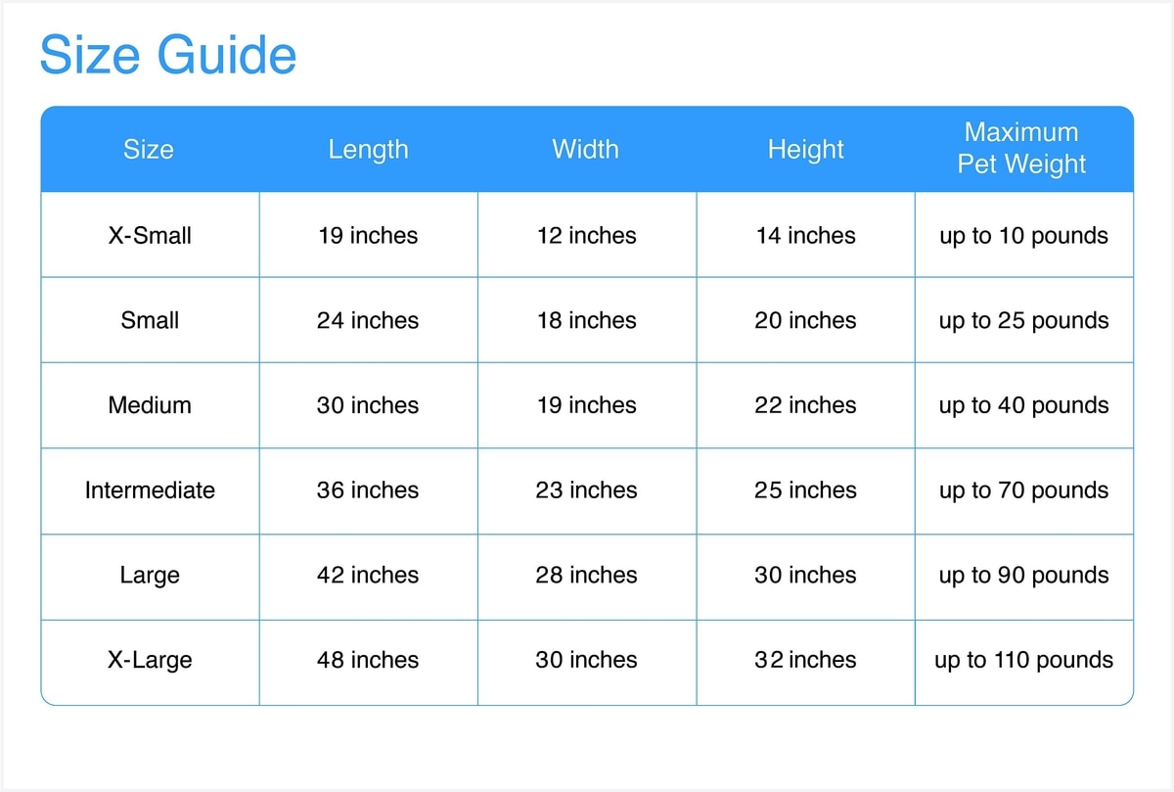Select the up to 70 pounds cell
Image resolution: width=1174 pixels, height=792 pixels.
(1023, 490)
